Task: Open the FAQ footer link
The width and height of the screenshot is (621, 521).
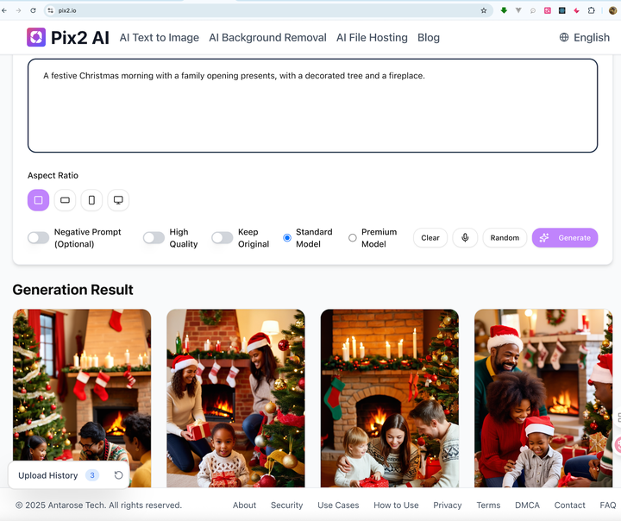Action: [608, 505]
